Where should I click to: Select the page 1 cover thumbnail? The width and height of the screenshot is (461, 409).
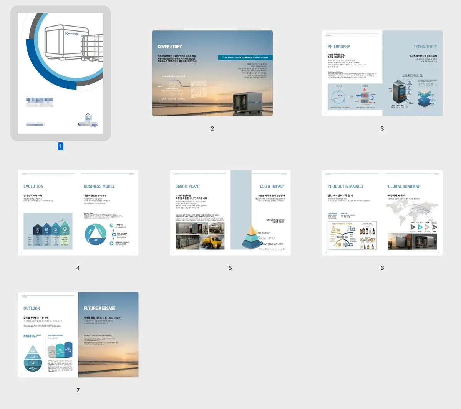click(61, 73)
